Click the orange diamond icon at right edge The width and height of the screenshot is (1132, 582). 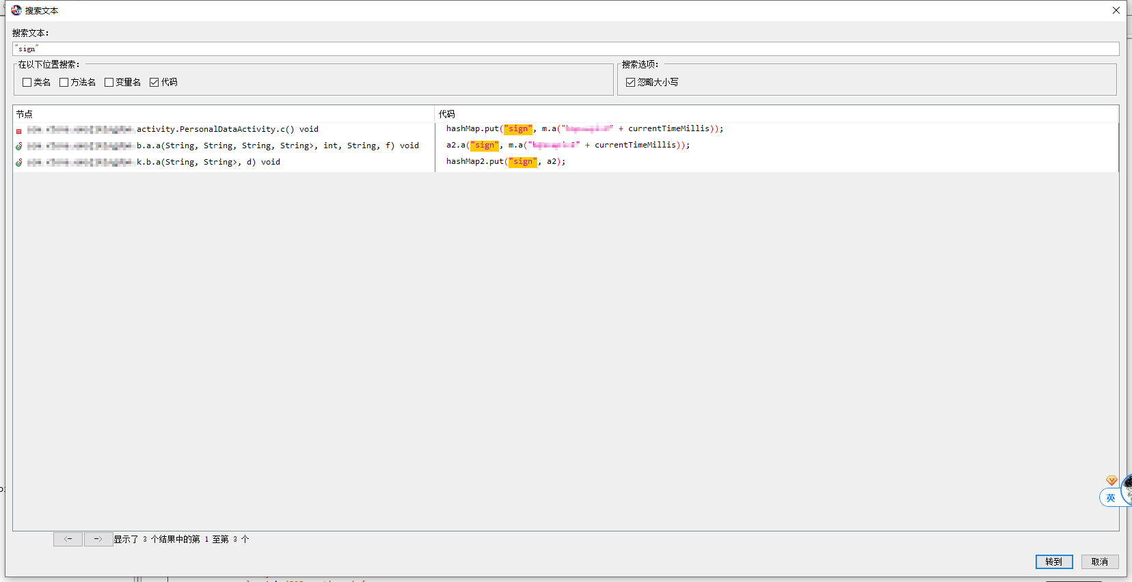coord(1111,480)
